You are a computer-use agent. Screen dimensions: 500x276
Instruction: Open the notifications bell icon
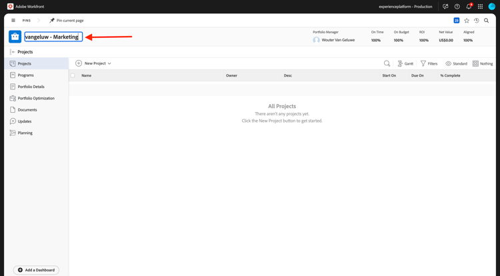tap(469, 7)
